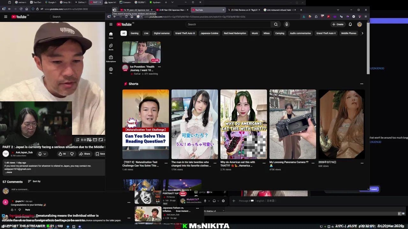Open options for "The man in his late twenties" short
The image size is (408, 229).
[x=215, y=163]
